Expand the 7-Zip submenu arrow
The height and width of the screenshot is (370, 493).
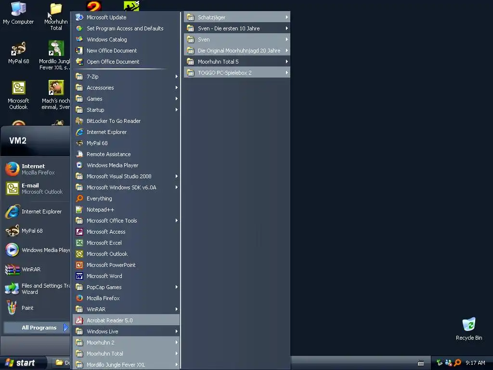coord(176,77)
